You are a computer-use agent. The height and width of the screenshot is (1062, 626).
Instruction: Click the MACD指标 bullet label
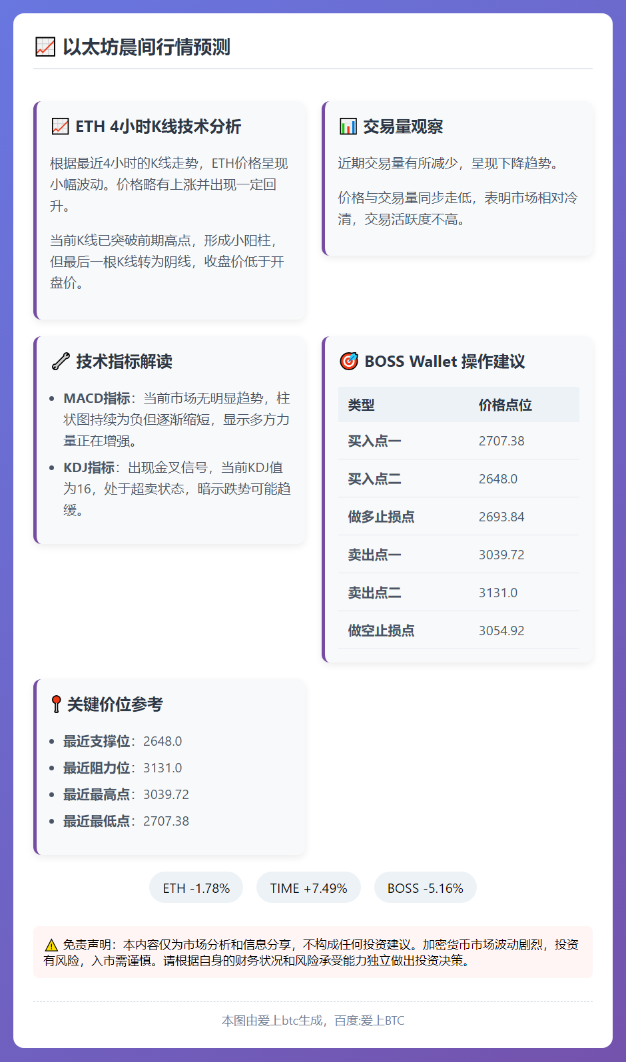(x=97, y=398)
